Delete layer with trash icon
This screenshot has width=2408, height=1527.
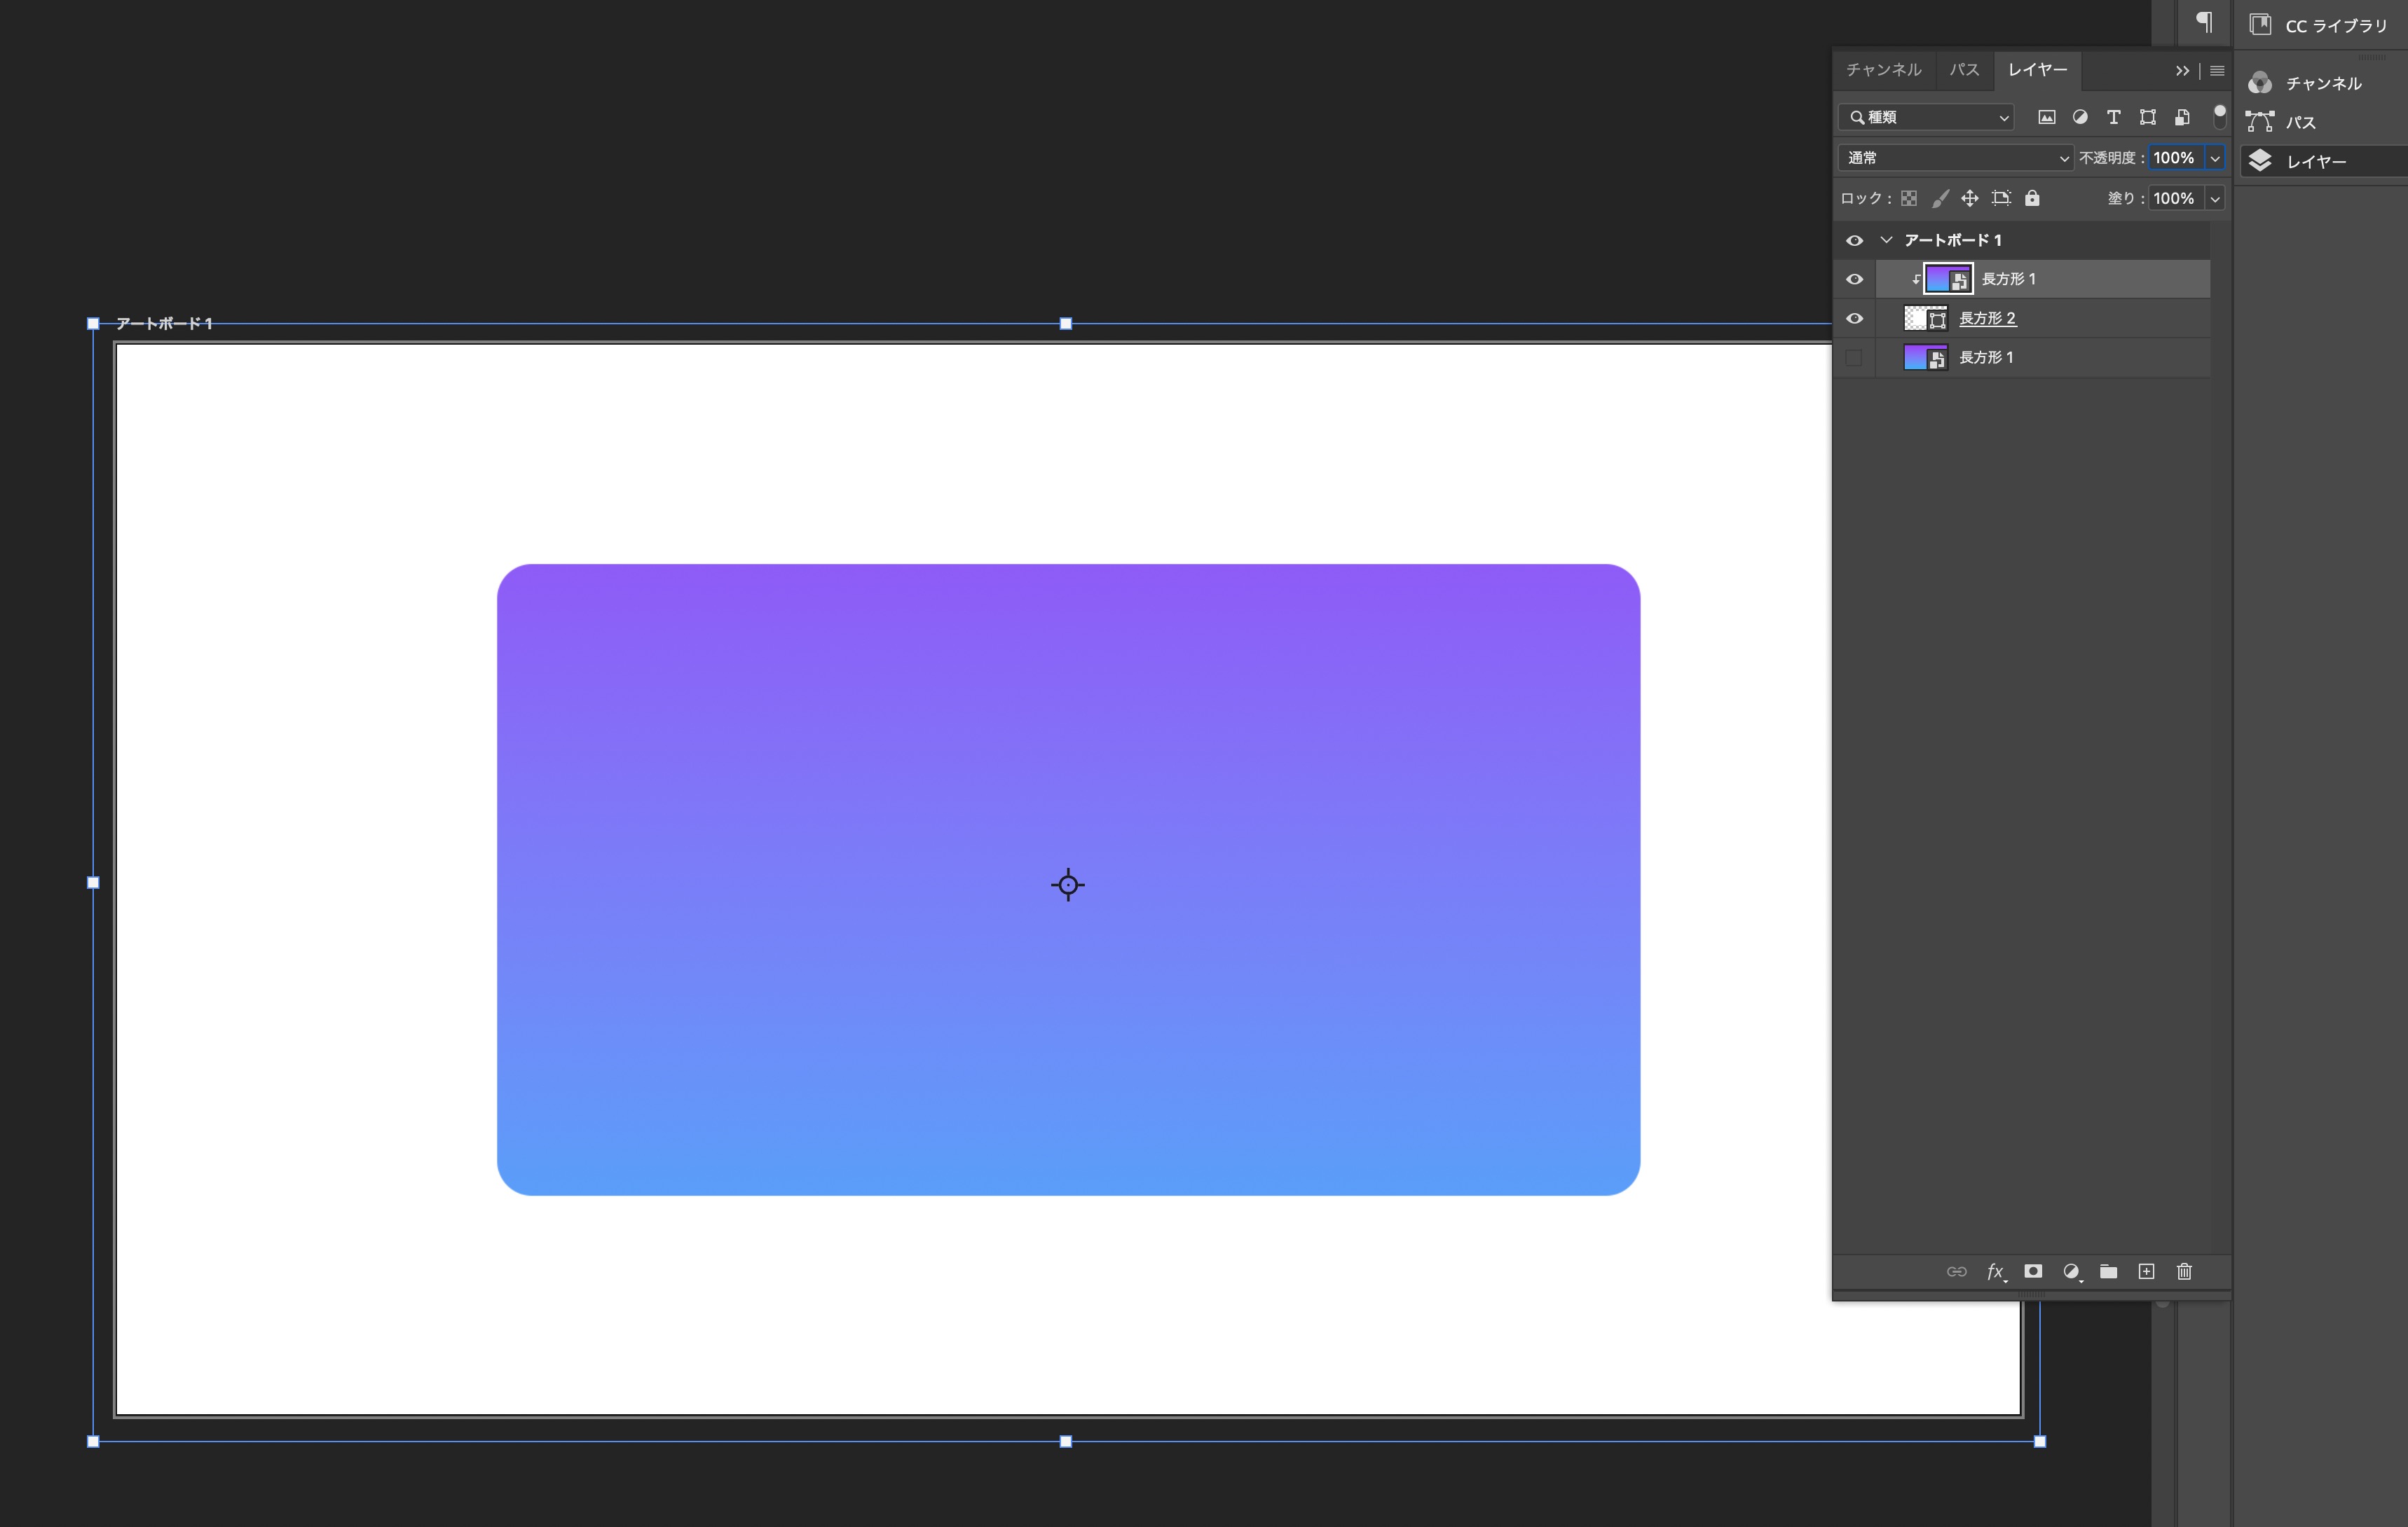[2184, 1271]
